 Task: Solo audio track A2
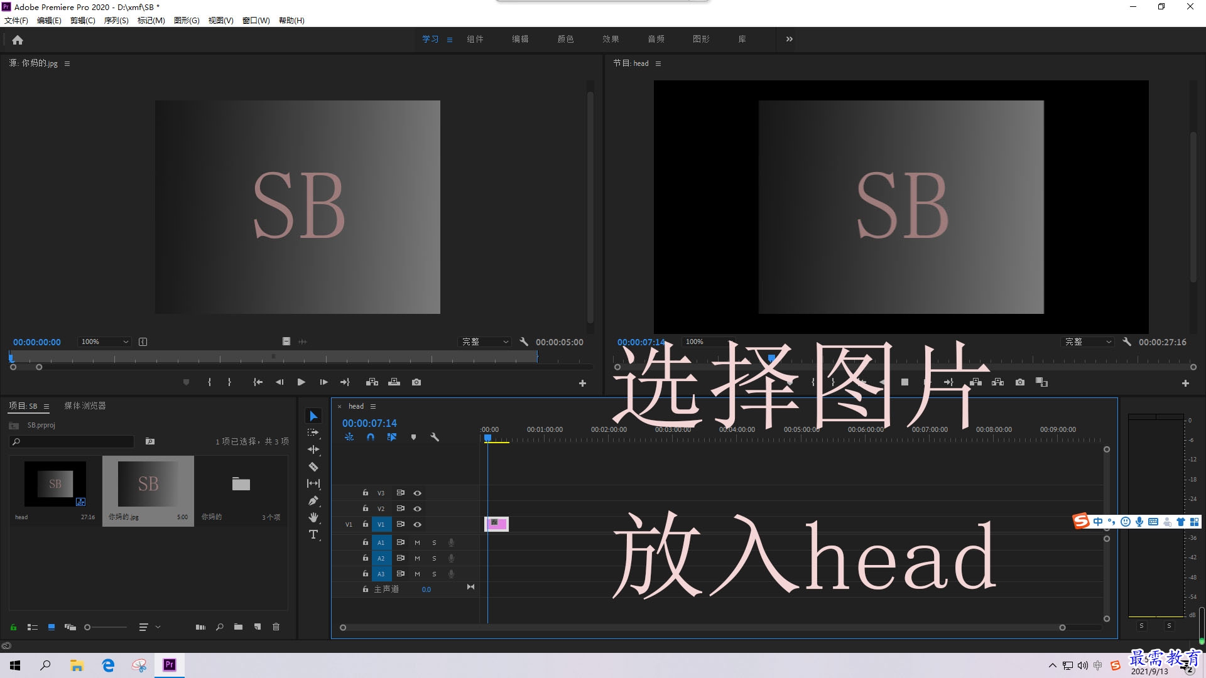click(x=434, y=558)
